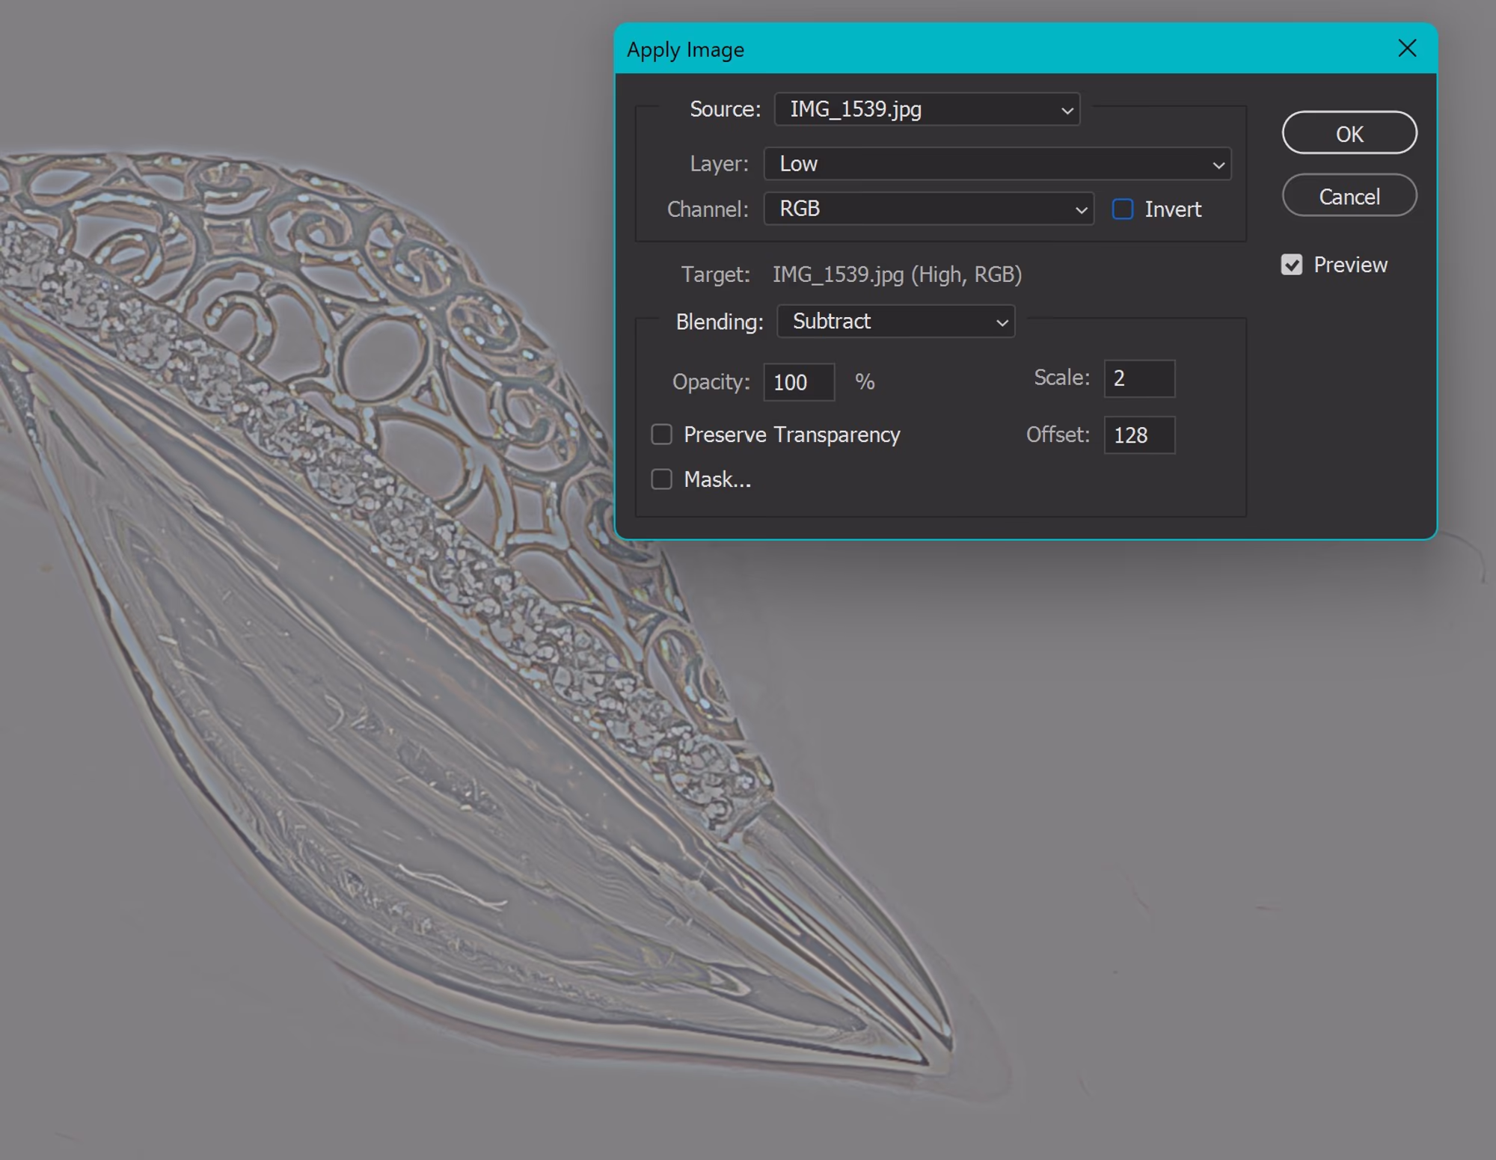1496x1160 pixels.
Task: Click the Cancel button
Action: 1349,197
